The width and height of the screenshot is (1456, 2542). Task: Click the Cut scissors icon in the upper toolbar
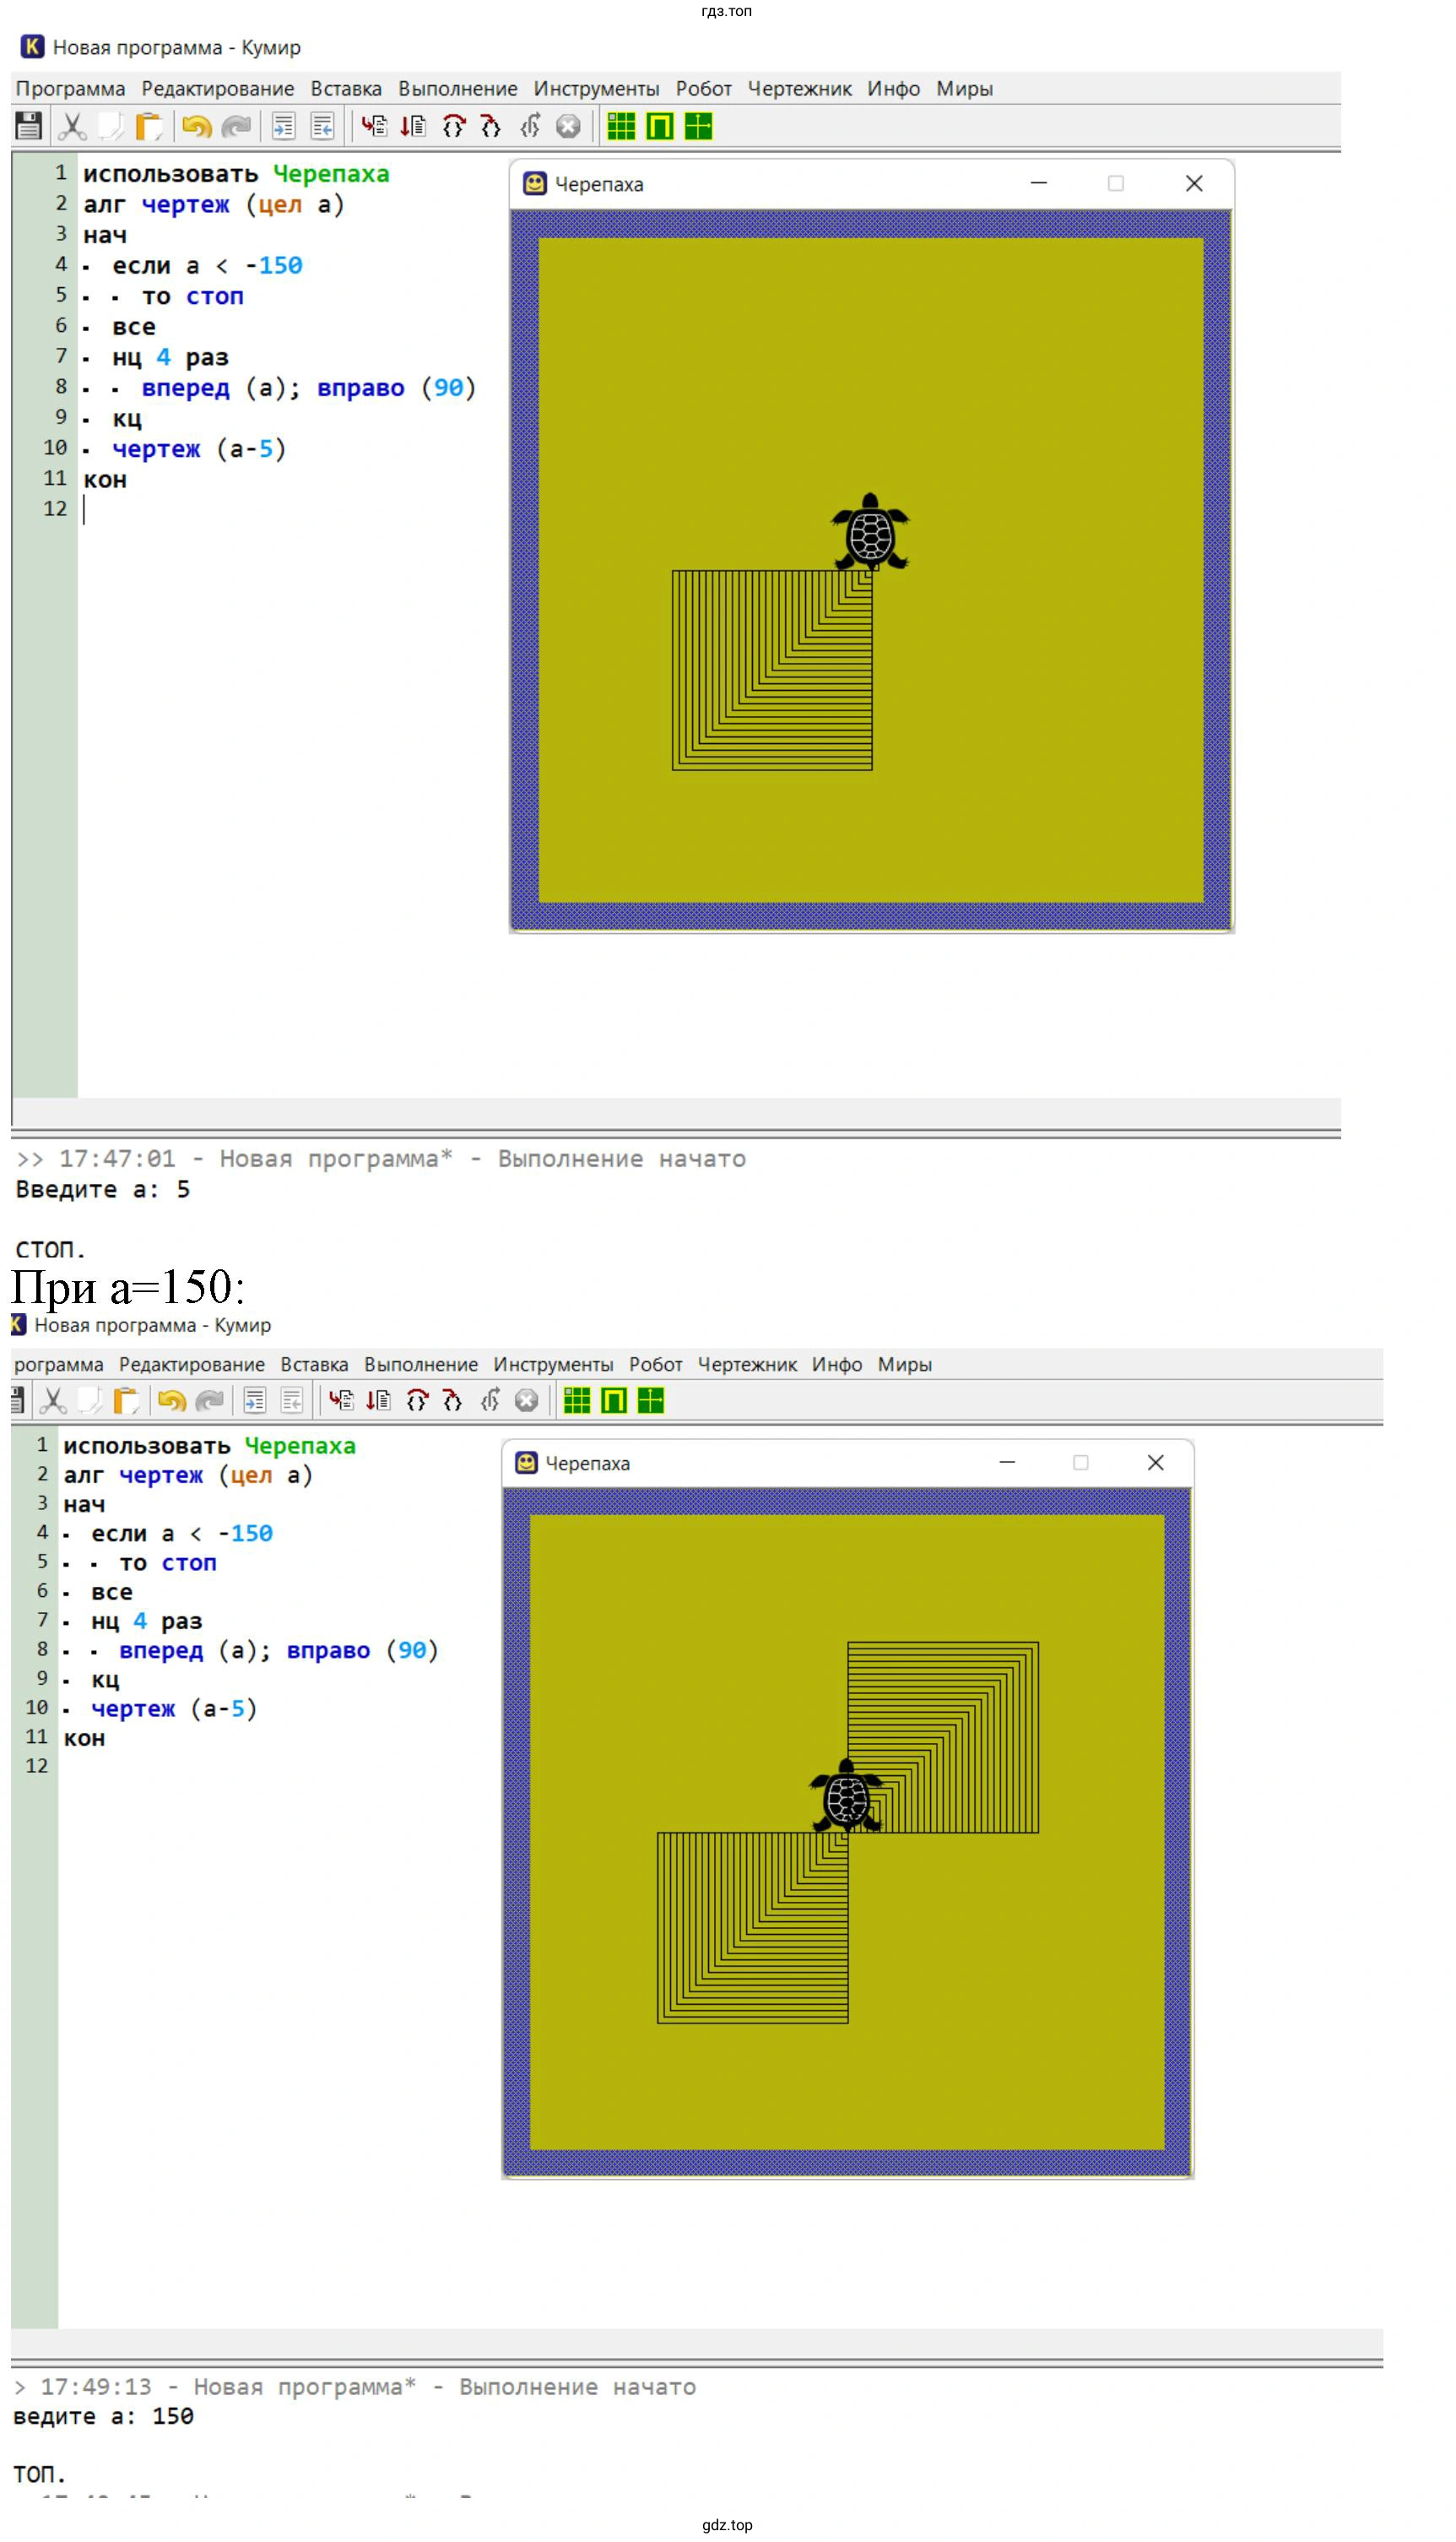(71, 126)
